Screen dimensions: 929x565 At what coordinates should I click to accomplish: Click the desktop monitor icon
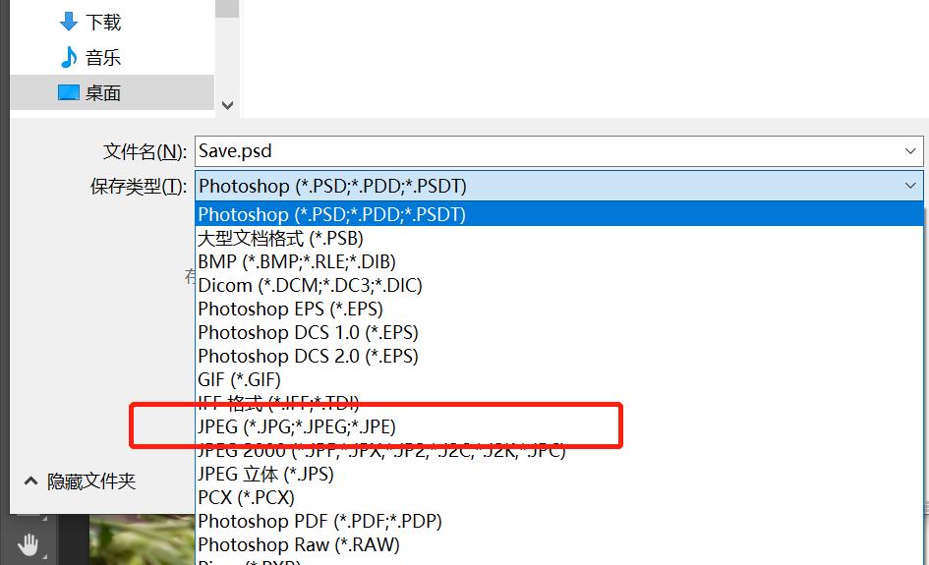(x=69, y=92)
